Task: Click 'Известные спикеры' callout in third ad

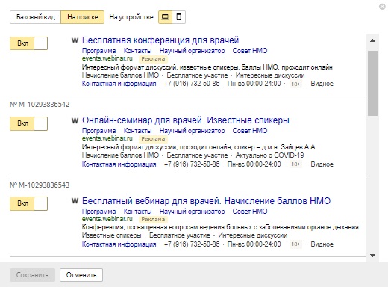Action: pyautogui.click(x=112, y=235)
